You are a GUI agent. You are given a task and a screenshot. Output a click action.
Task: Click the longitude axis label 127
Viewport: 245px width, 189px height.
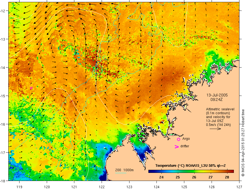tap(239, 187)
